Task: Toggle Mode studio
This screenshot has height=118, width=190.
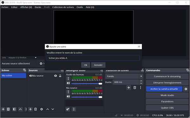Action: pyautogui.click(x=167, y=95)
